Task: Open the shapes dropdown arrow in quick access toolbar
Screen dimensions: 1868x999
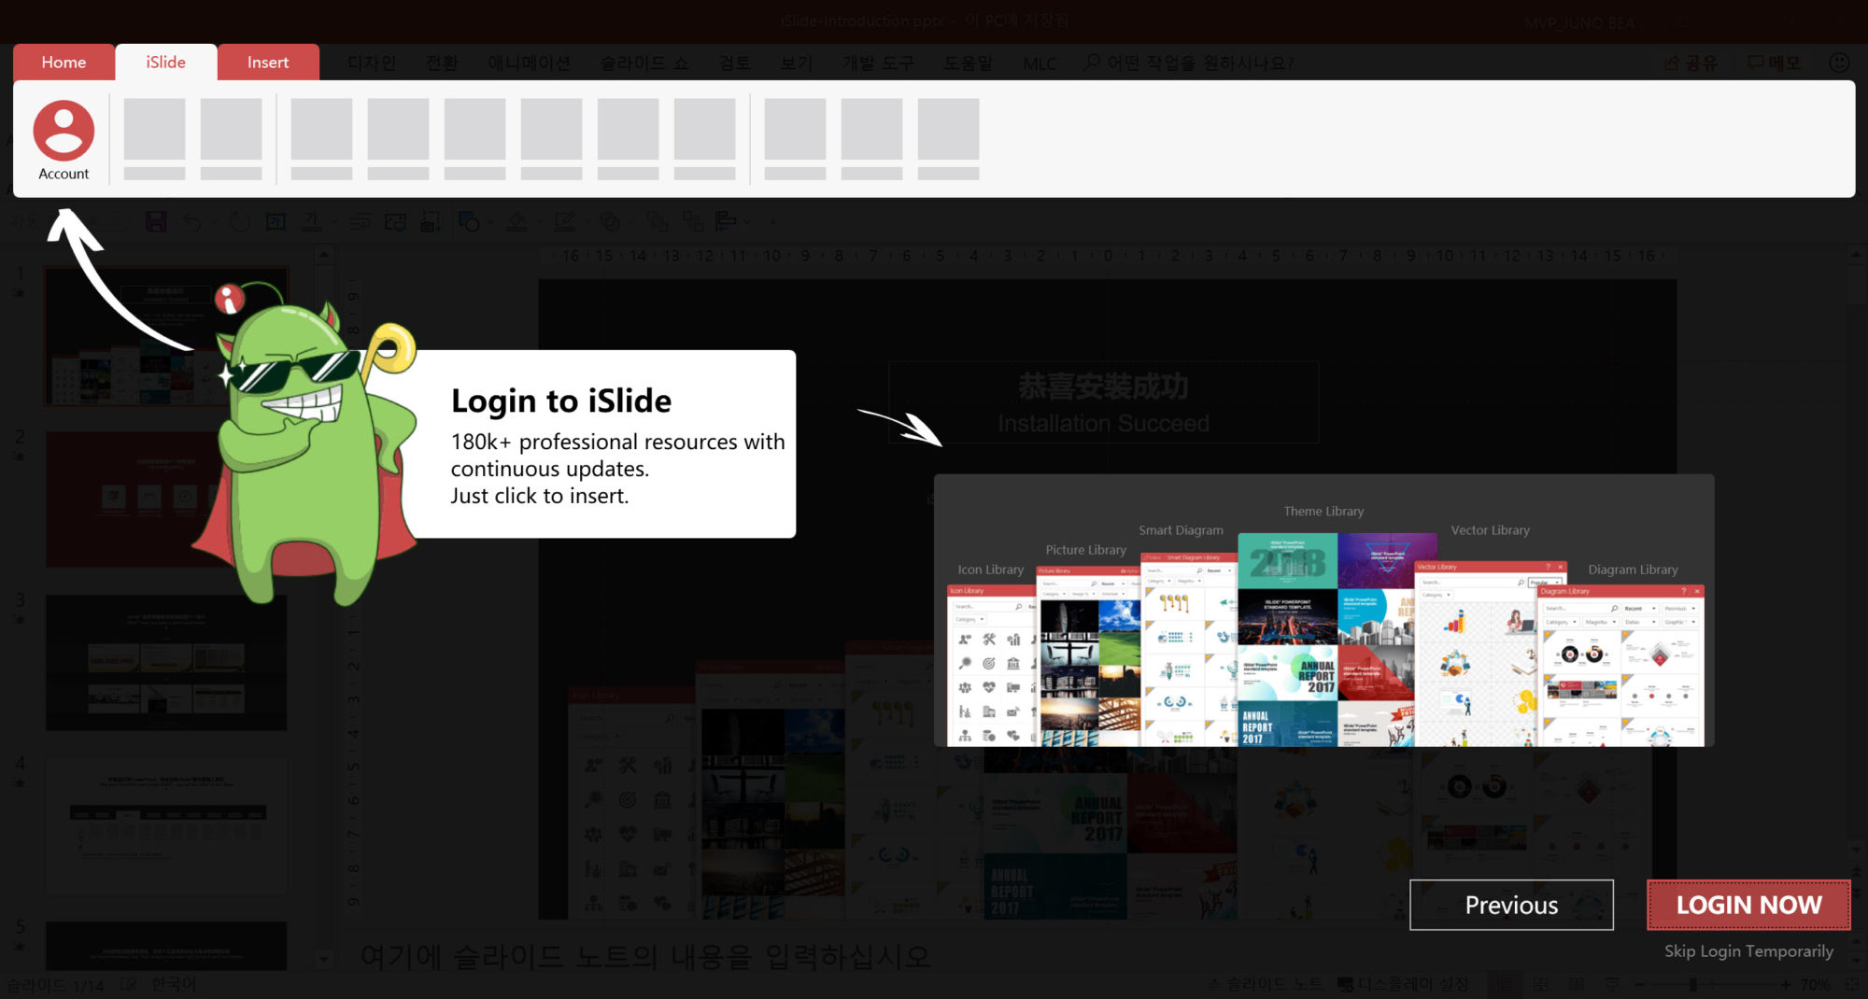Action: 488,221
